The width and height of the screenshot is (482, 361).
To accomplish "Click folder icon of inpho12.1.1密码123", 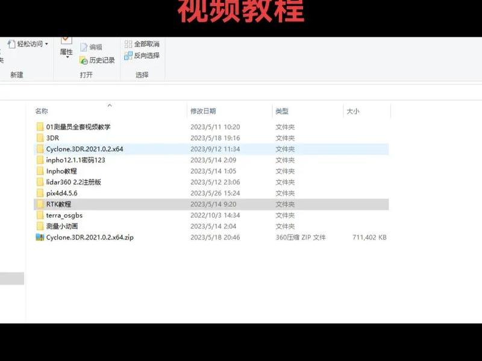I will pos(40,160).
